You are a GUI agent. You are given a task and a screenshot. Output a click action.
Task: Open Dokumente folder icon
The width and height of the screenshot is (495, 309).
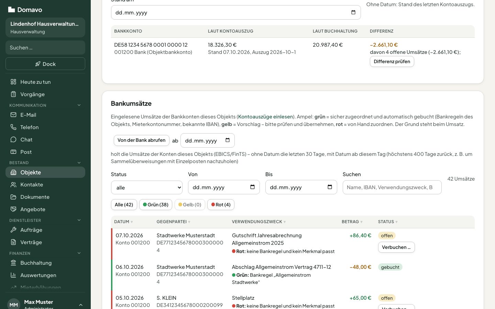(x=13, y=197)
